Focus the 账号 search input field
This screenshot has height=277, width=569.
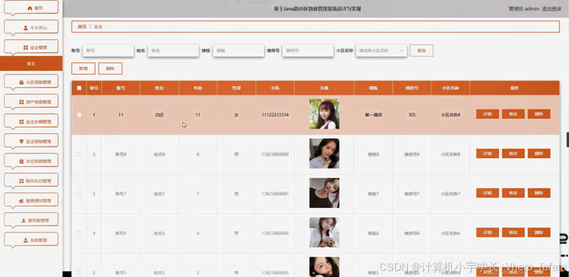pyautogui.click(x=108, y=51)
